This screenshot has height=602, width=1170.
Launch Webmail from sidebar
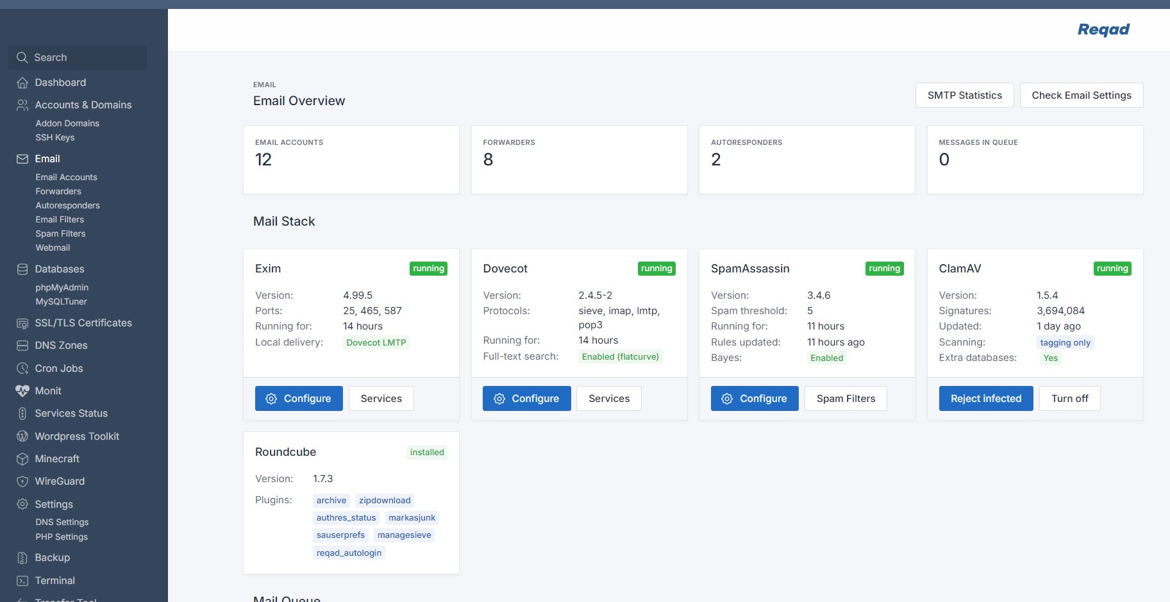point(53,247)
